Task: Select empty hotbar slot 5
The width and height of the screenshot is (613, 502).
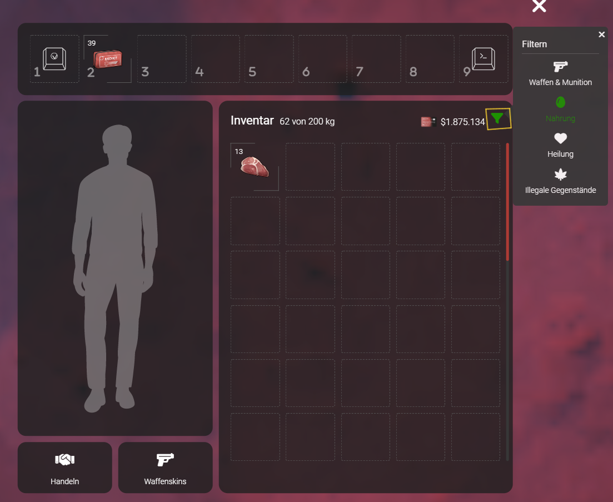Action: (269, 59)
